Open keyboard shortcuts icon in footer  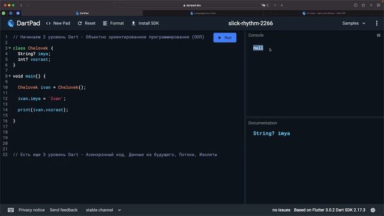point(11,210)
